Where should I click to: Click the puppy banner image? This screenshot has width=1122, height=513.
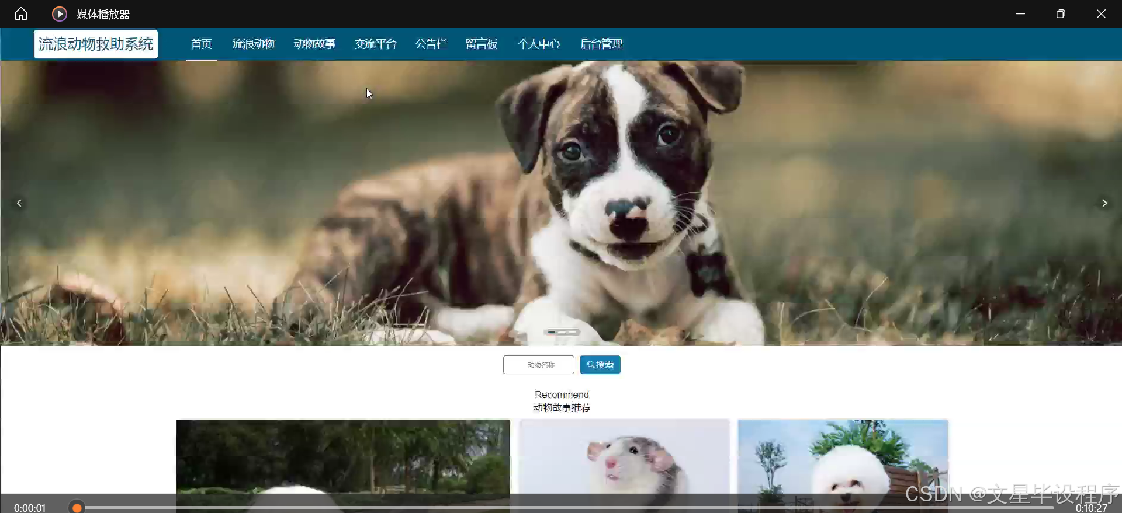coord(561,203)
